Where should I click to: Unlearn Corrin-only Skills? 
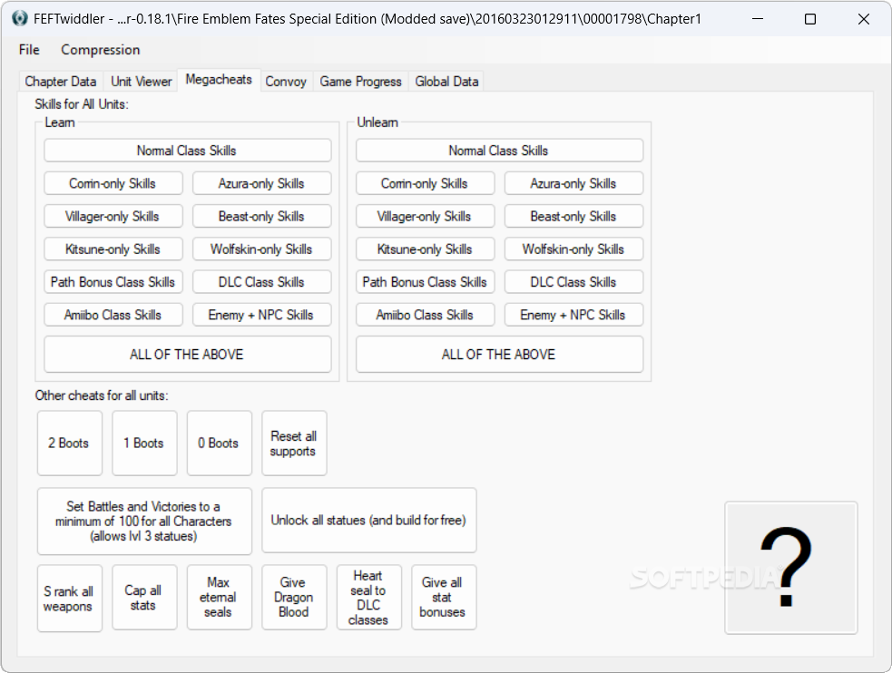coord(425,183)
